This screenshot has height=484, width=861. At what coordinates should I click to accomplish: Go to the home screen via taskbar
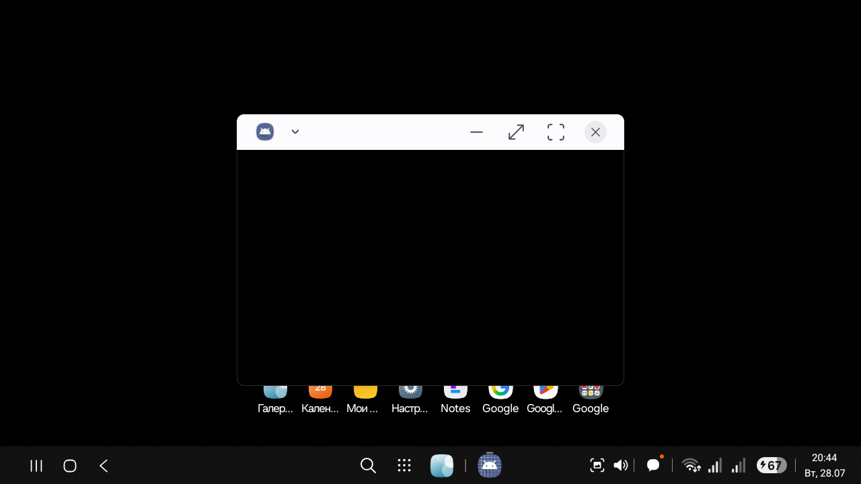point(70,466)
